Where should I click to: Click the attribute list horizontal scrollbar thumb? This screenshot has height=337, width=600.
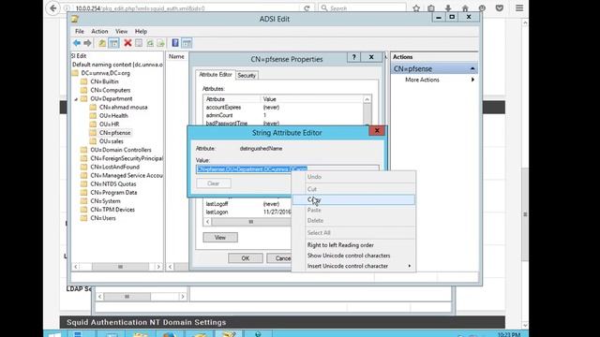point(251,222)
